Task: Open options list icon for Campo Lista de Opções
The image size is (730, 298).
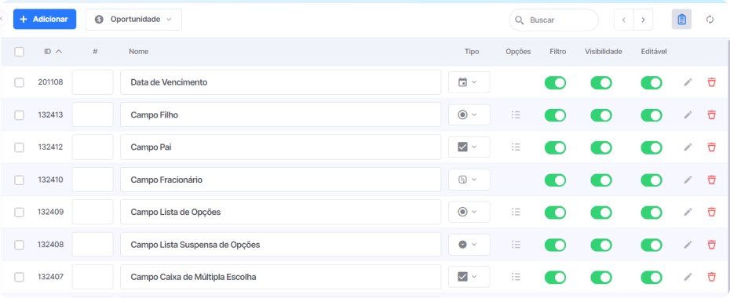Action: click(x=516, y=212)
